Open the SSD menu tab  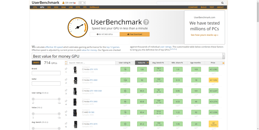49,7
